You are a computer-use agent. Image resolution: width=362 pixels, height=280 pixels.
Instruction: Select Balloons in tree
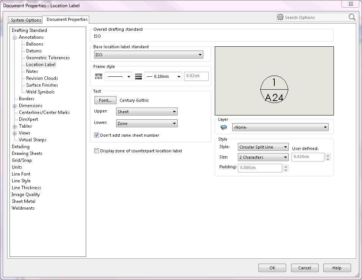[35, 44]
